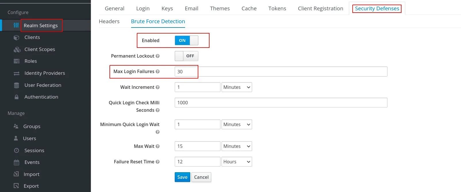Turn off the Enabled brute force toggle
Screen dimensions: 461x192
[186, 40]
